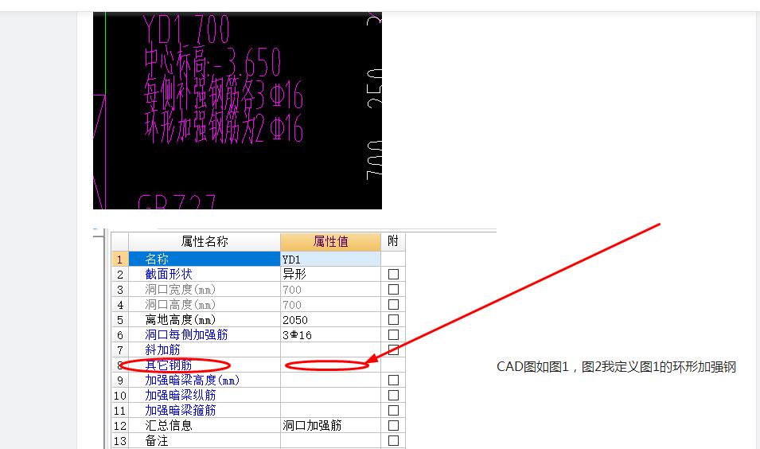Click the empty 其它钢筋 value cell
760x449 pixels.
[x=330, y=365]
